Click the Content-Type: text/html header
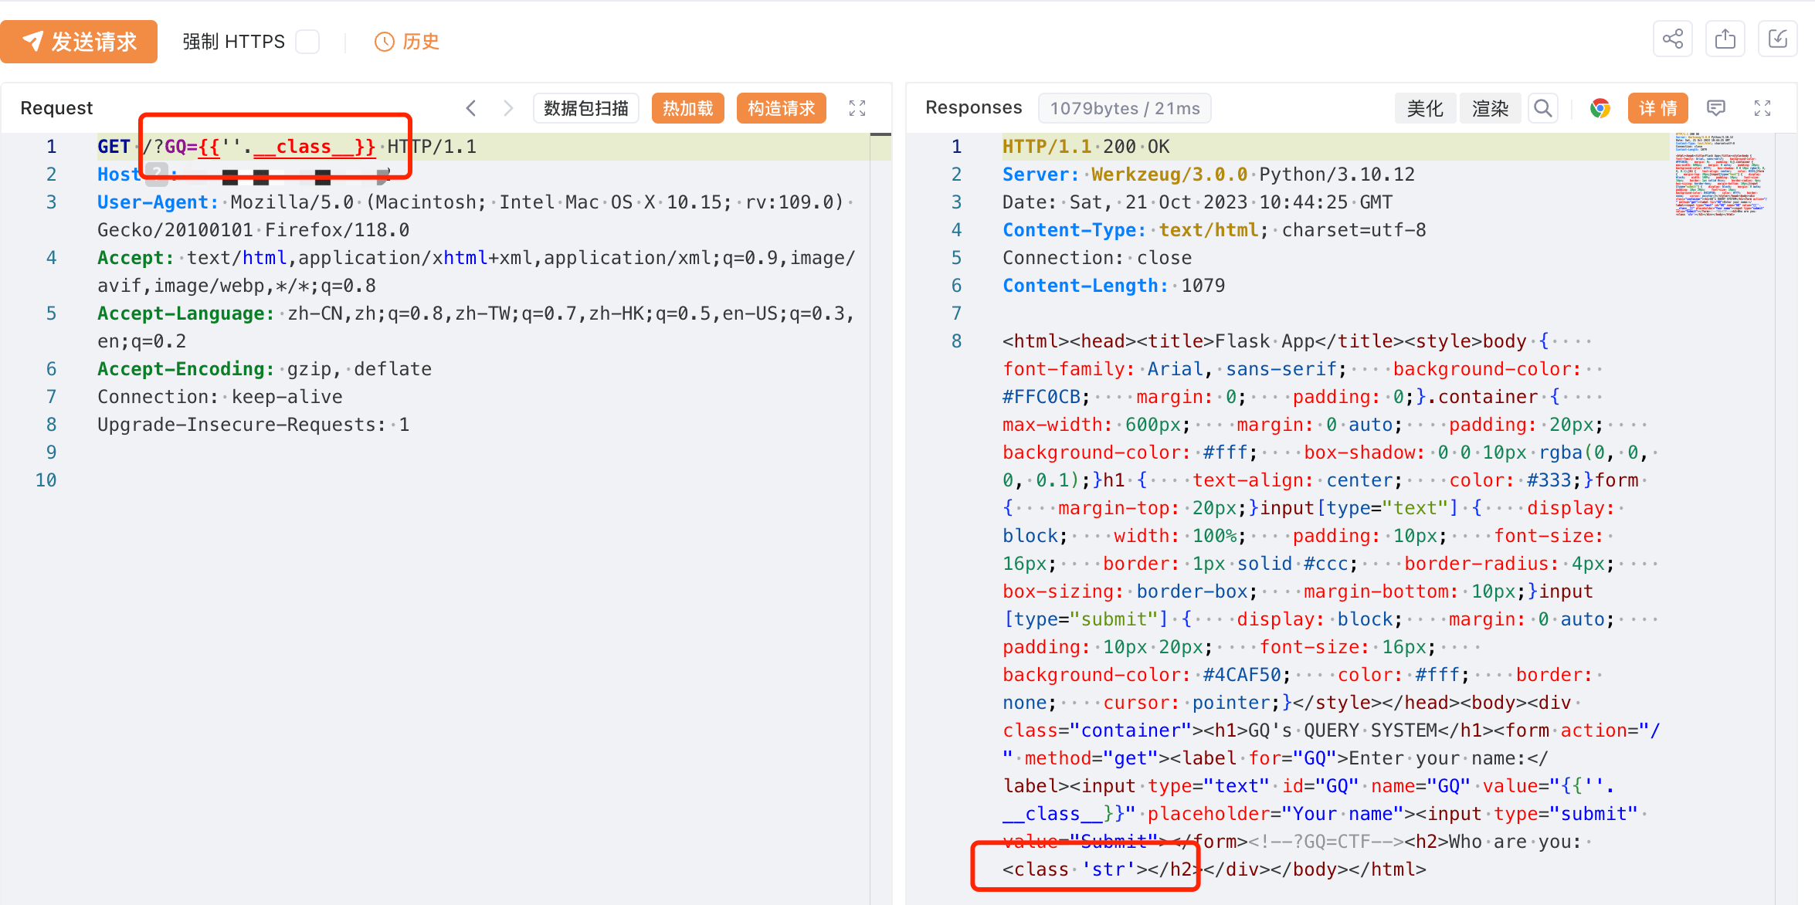The width and height of the screenshot is (1815, 905). 1214,230
